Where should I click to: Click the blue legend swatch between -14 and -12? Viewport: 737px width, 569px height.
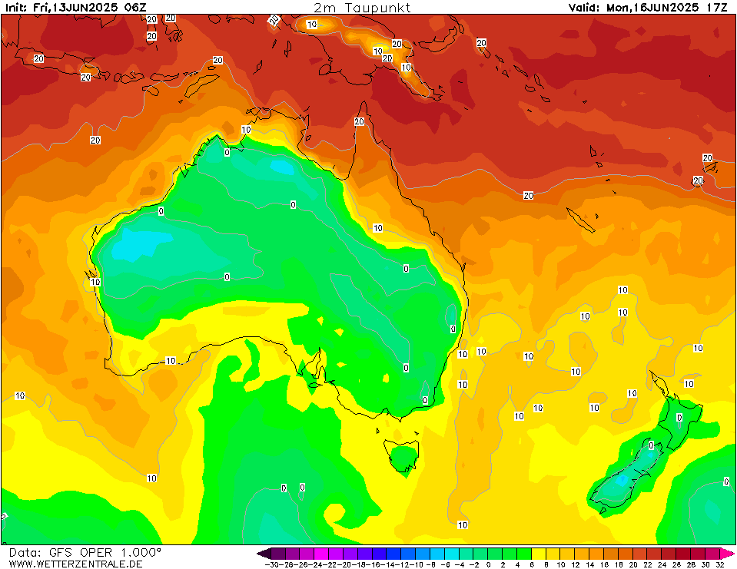(394, 553)
